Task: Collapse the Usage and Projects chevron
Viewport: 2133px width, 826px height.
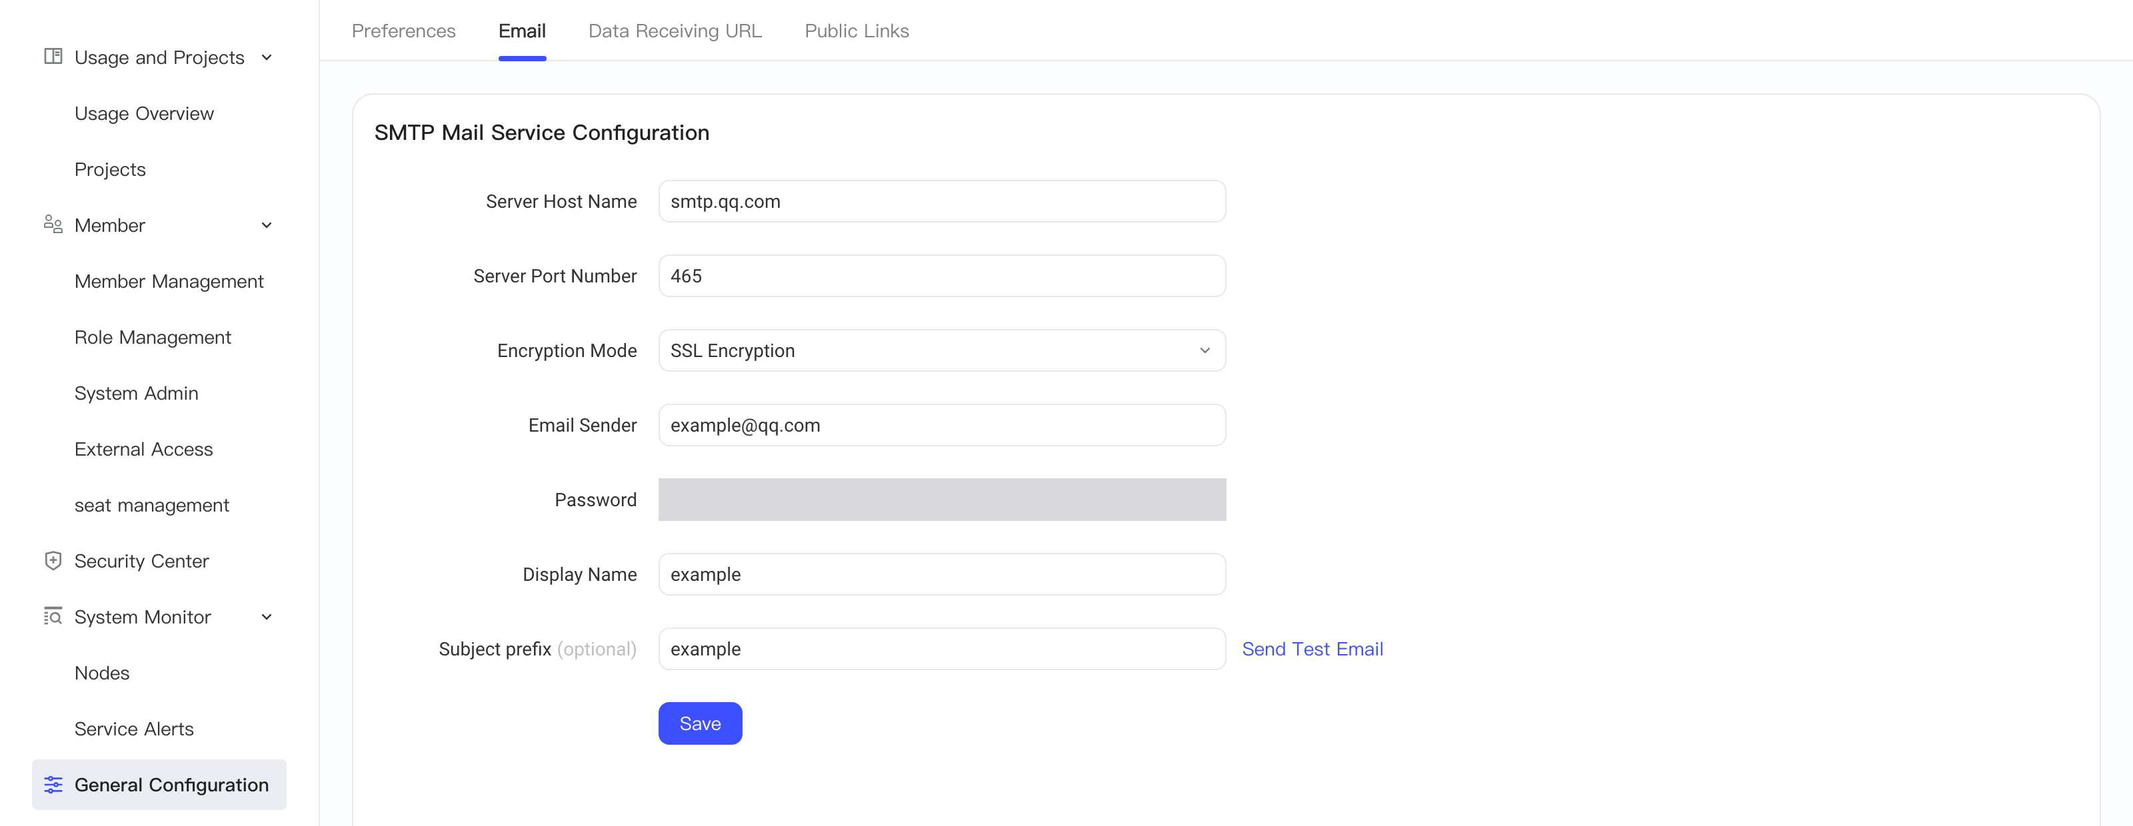Action: point(267,57)
